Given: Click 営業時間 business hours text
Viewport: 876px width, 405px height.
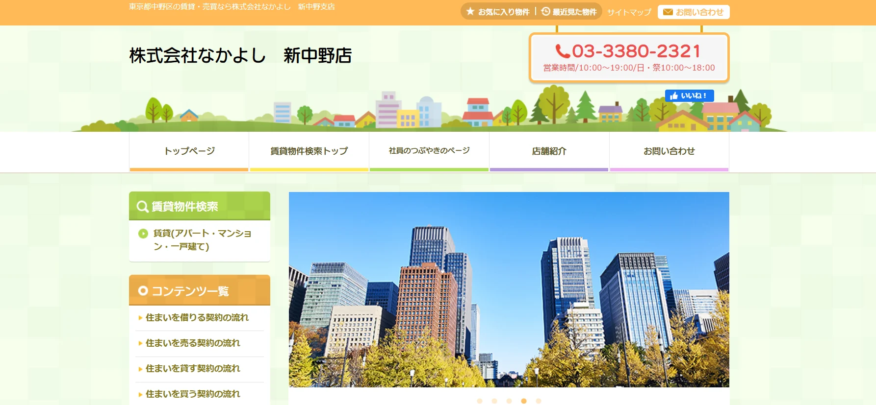Looking at the screenshot, I should tap(629, 68).
